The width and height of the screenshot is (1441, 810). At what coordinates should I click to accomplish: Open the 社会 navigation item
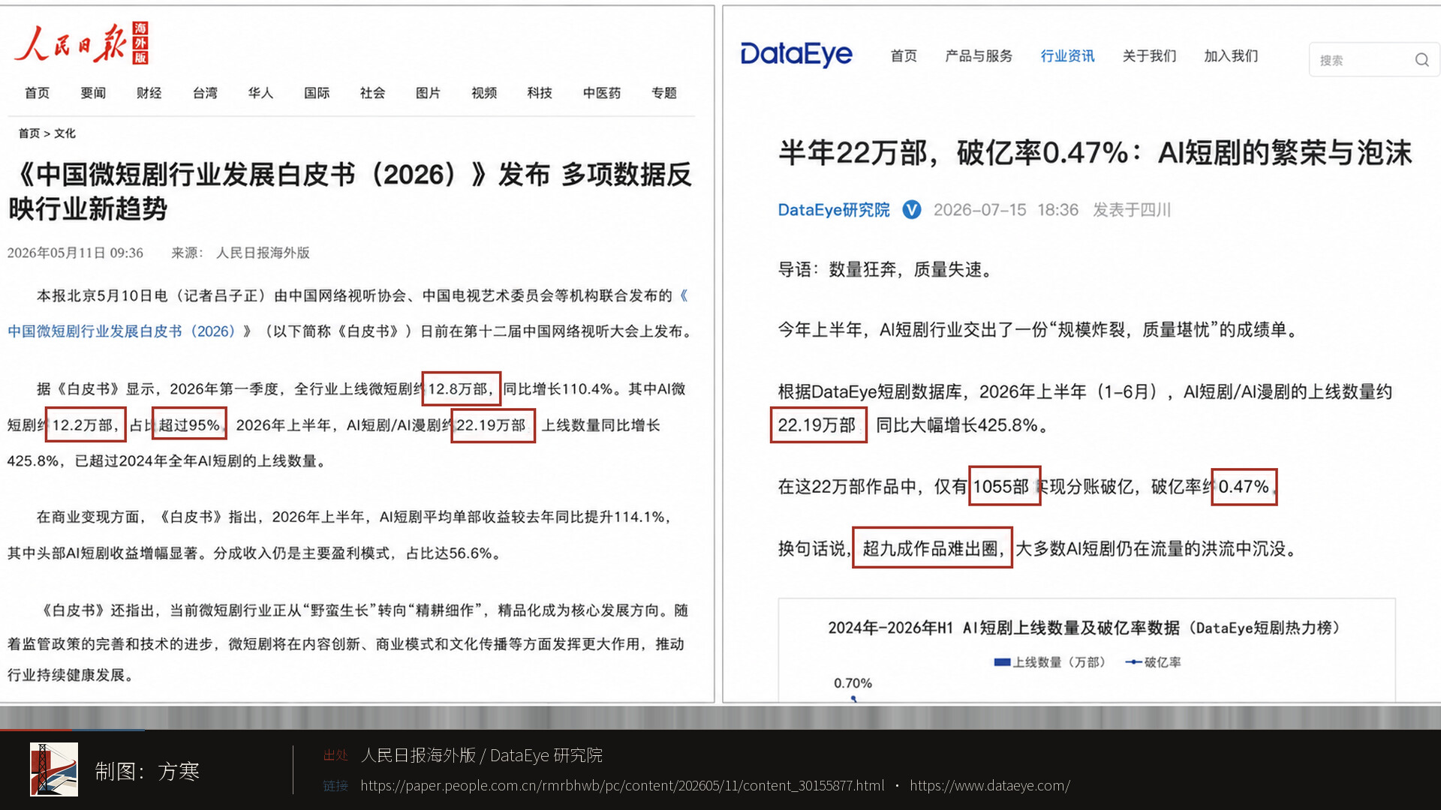[372, 93]
